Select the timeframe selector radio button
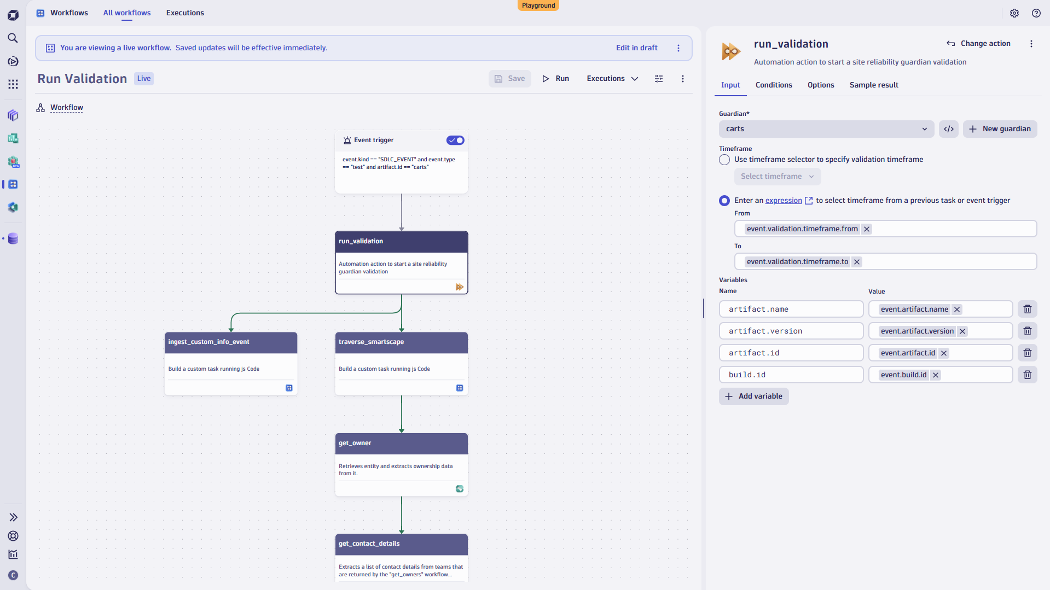 (x=724, y=160)
